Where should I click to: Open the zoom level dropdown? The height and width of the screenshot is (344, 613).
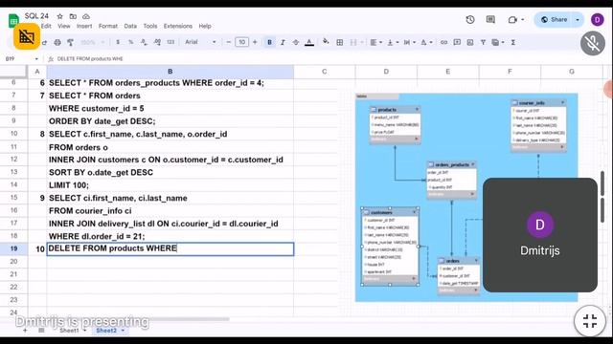[92, 42]
